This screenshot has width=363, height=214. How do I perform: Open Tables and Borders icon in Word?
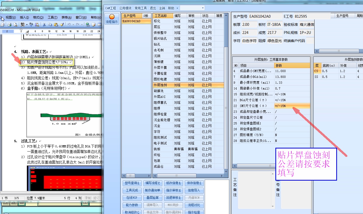tap(93, 25)
